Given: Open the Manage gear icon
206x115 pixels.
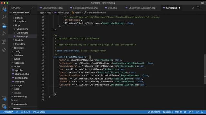Looking at the screenshot, I should 4,106.
